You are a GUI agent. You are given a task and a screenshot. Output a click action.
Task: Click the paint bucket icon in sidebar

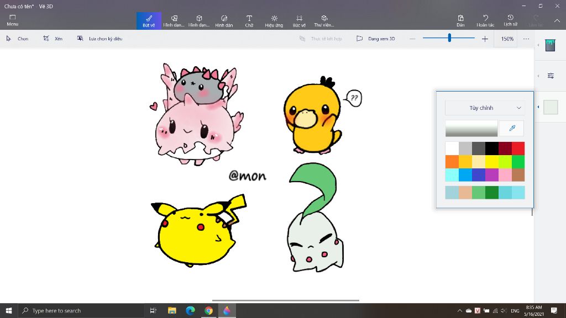[x=550, y=45]
